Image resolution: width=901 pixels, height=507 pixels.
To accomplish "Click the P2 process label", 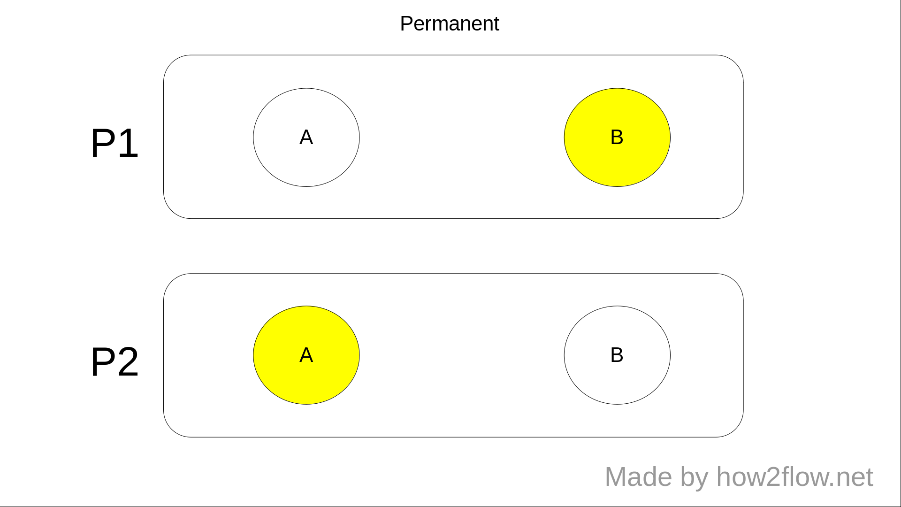I will click(x=114, y=361).
